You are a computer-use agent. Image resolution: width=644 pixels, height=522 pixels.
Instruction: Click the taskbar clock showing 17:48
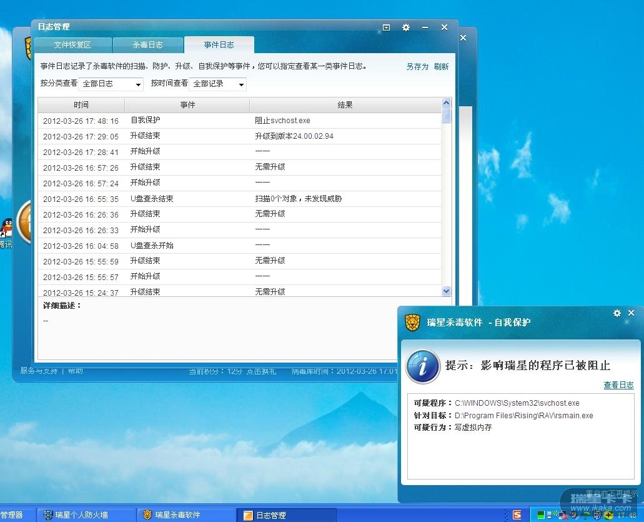pyautogui.click(x=627, y=515)
